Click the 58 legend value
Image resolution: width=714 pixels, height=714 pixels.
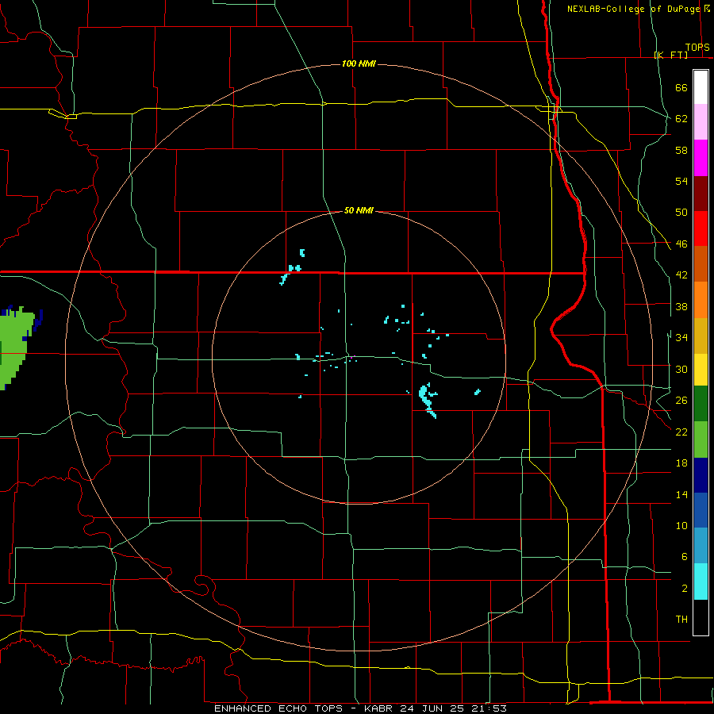tap(681, 150)
